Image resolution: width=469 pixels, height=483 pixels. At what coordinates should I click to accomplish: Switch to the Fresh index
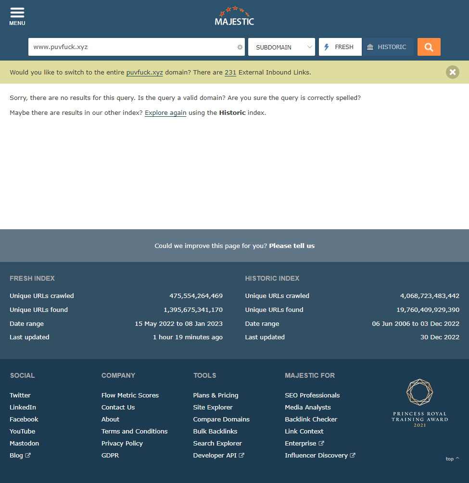340,47
